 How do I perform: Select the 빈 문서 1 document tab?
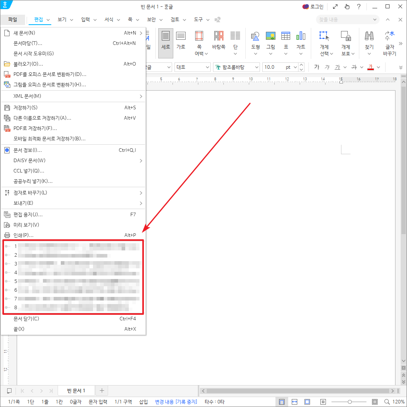[76, 390]
